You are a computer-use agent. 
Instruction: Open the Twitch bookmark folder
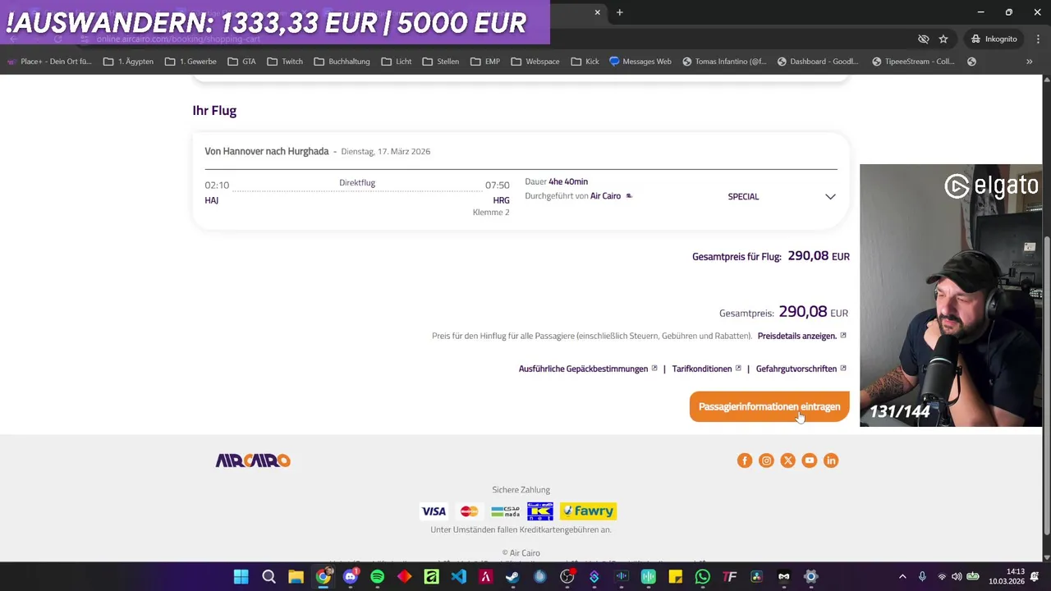coord(285,62)
